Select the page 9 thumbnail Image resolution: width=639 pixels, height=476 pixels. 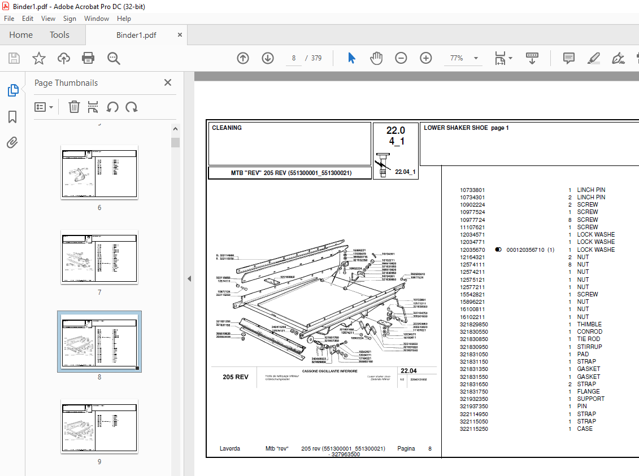click(99, 426)
